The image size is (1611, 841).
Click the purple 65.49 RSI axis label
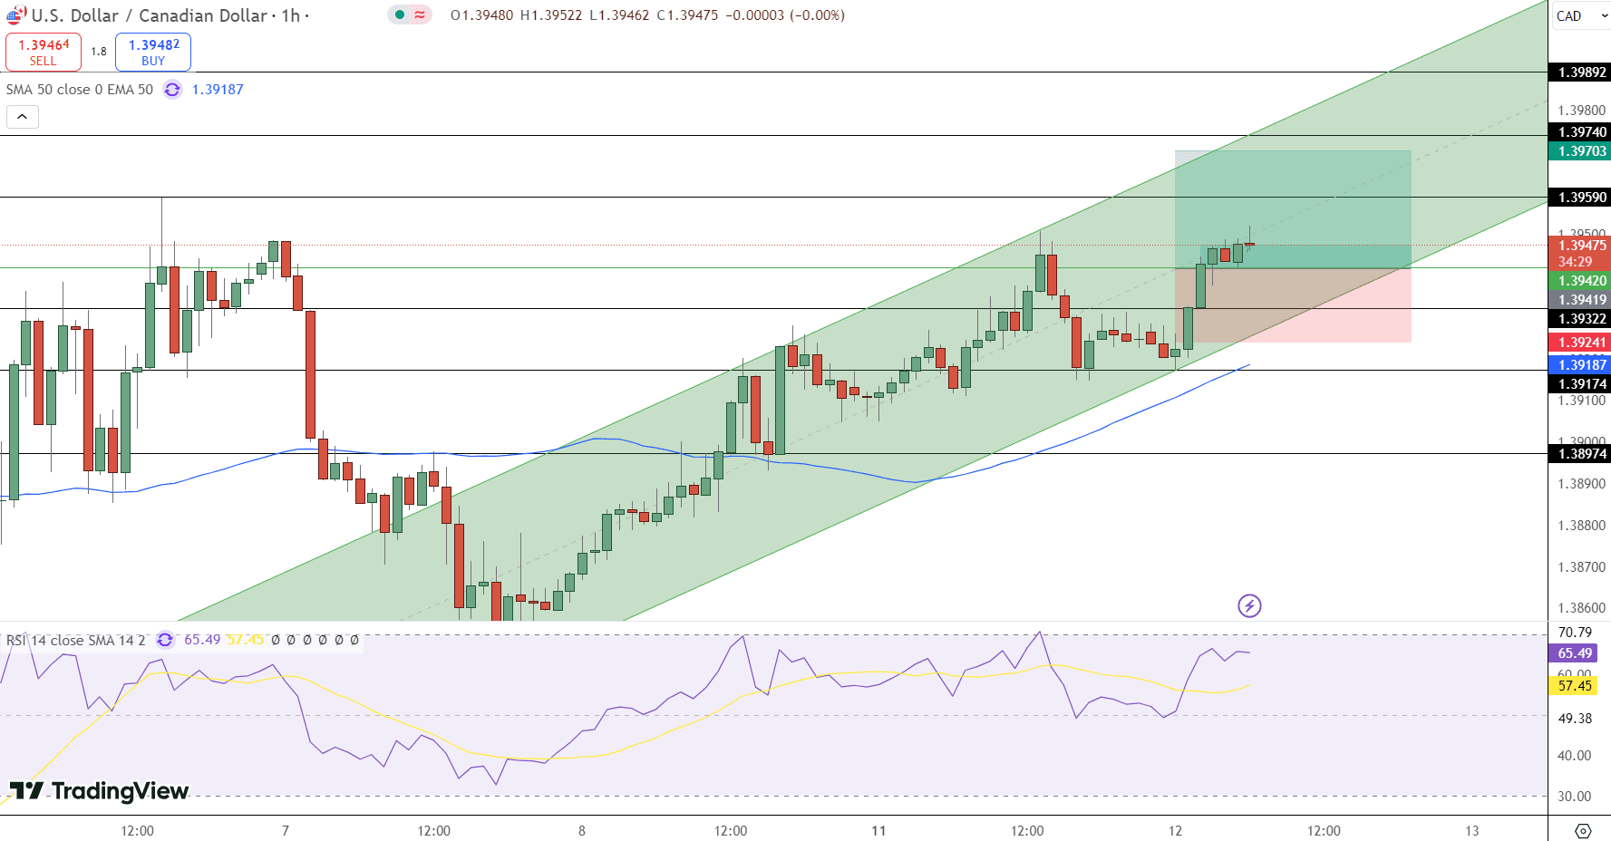tap(1574, 653)
